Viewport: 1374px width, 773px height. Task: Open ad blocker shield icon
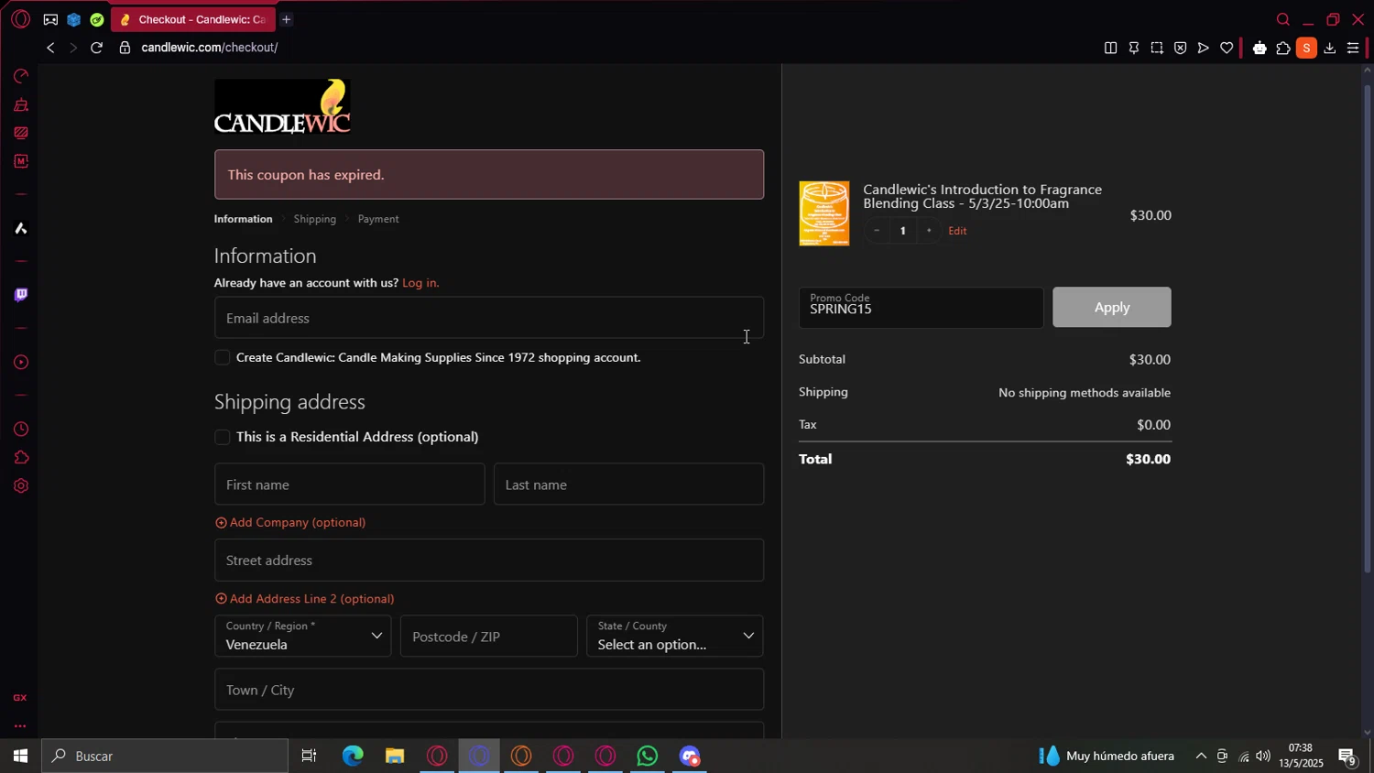tap(1180, 48)
